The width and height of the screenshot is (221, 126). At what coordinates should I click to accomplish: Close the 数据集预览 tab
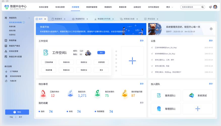click(x=87, y=19)
